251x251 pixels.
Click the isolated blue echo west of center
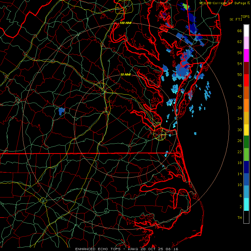[61, 111]
